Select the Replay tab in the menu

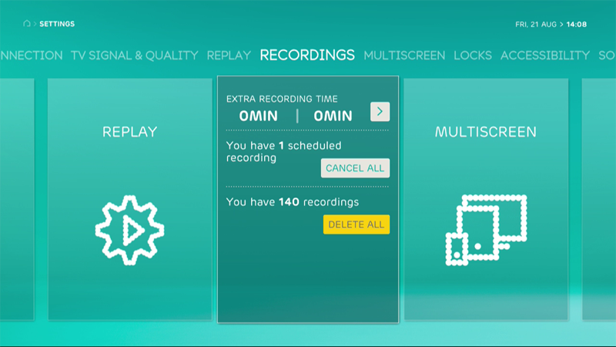(x=229, y=56)
